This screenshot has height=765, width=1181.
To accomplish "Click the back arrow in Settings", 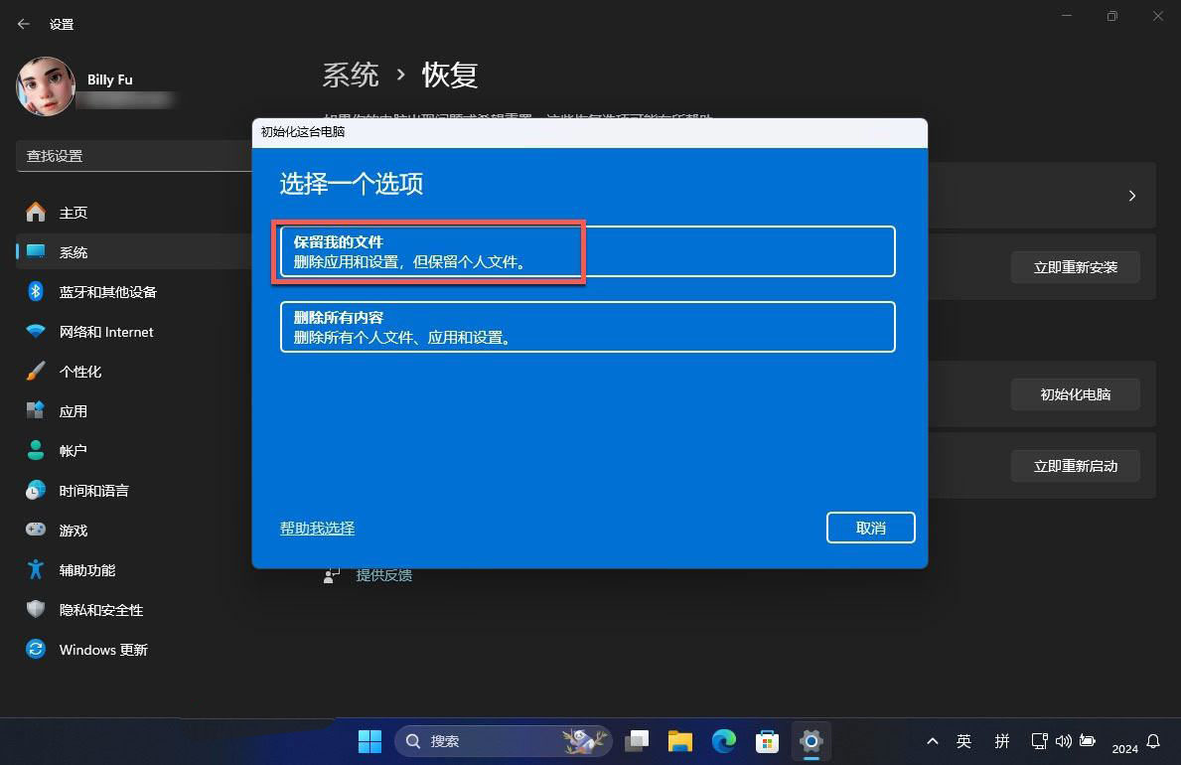I will [24, 24].
